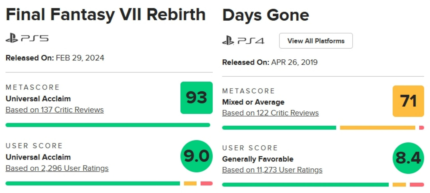430x193 pixels.
Task: Click the PS4 platform logo
Action: pos(243,41)
